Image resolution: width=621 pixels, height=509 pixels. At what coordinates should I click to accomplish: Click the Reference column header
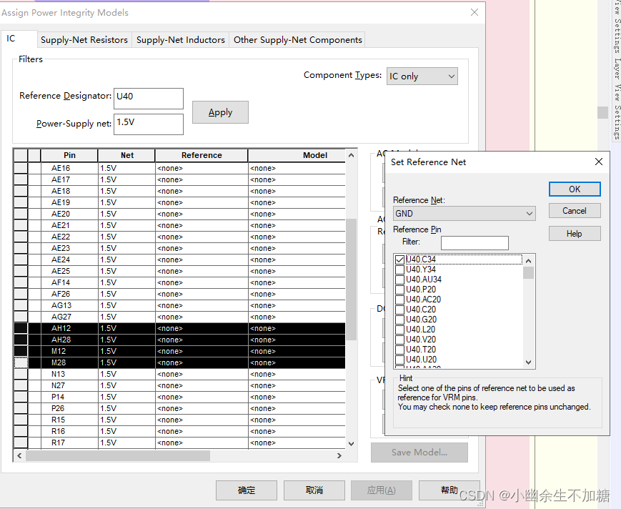click(202, 155)
